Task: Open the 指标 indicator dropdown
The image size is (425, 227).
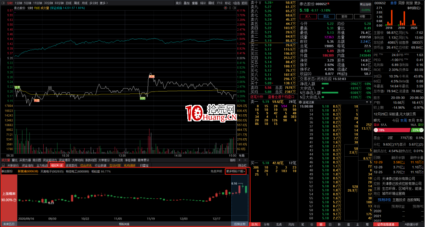Action: (233, 160)
